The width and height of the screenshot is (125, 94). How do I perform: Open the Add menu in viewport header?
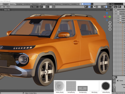(4, 7)
